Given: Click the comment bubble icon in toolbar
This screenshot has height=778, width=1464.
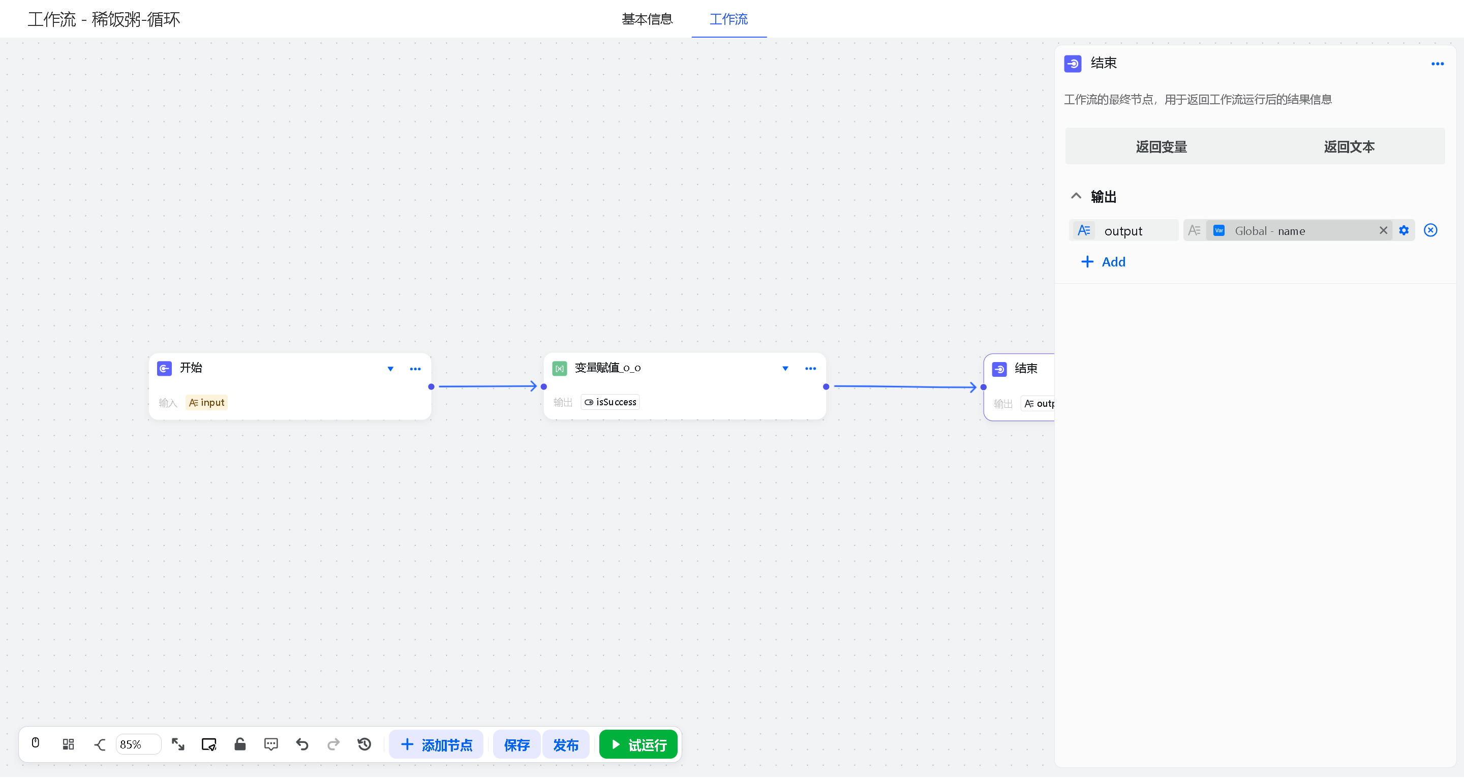Looking at the screenshot, I should click(x=271, y=744).
